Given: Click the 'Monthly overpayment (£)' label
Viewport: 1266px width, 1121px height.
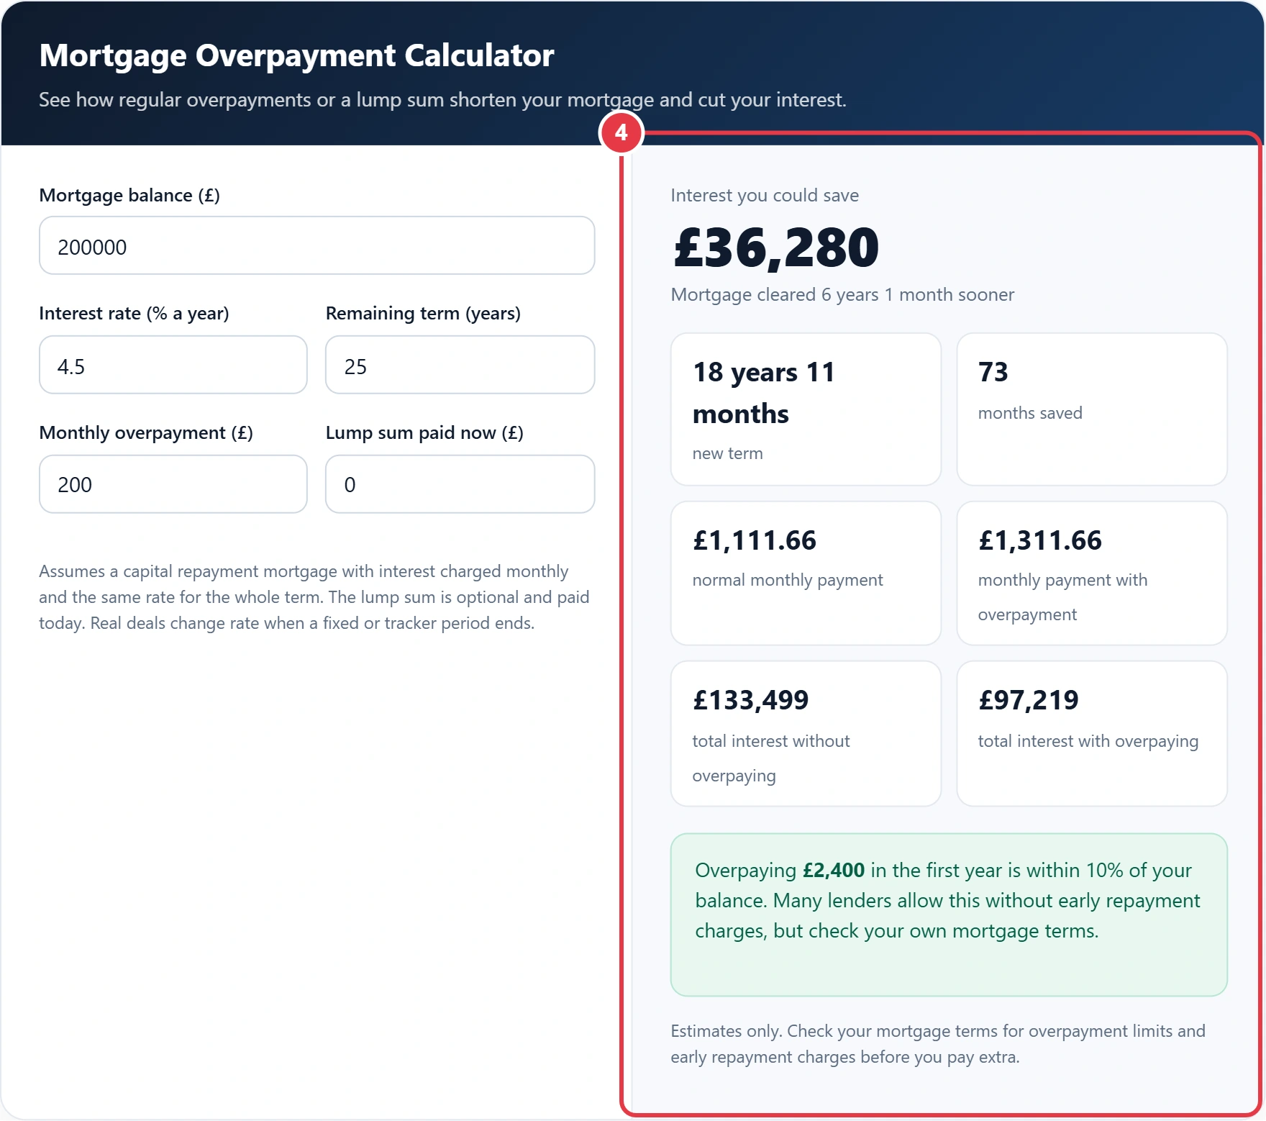Looking at the screenshot, I should pos(146,432).
